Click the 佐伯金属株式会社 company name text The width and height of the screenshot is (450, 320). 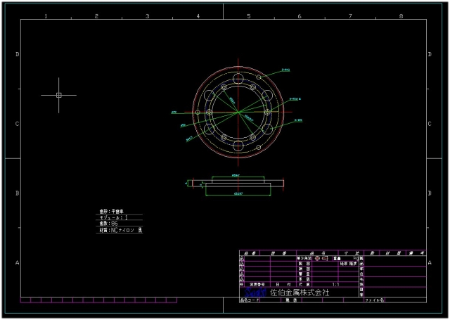pos(300,292)
